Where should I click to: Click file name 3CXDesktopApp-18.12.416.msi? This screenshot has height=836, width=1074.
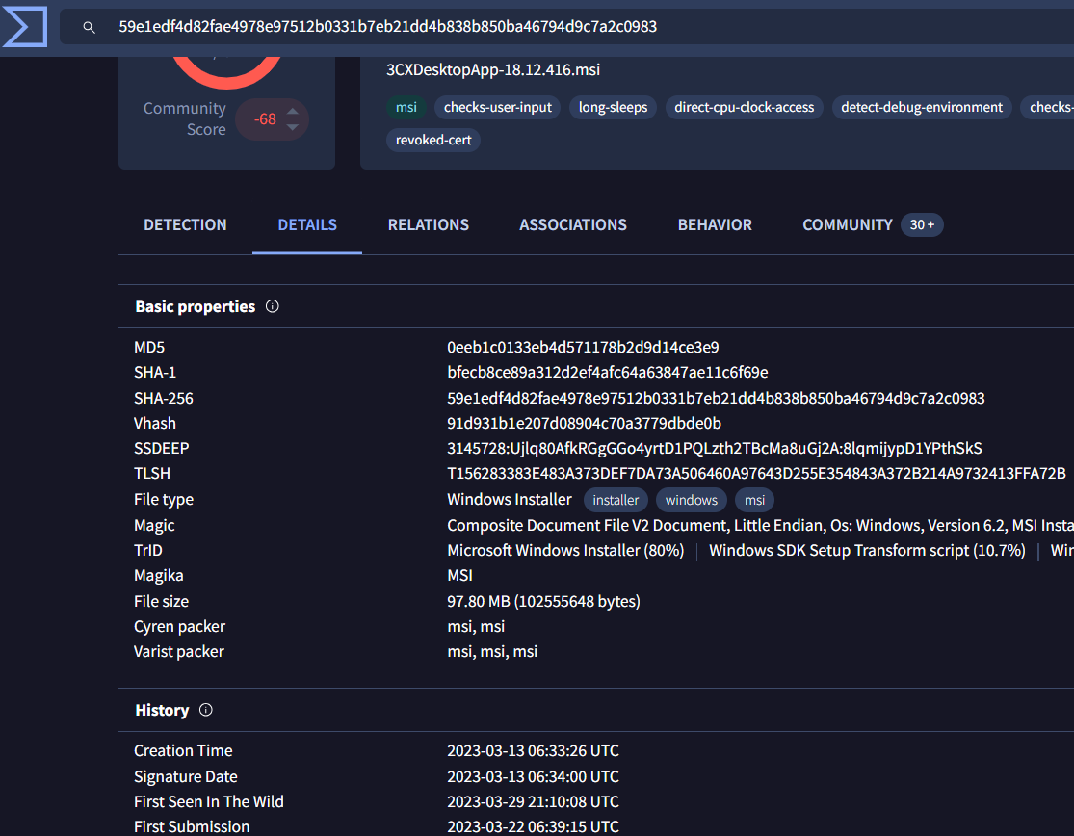(x=493, y=70)
